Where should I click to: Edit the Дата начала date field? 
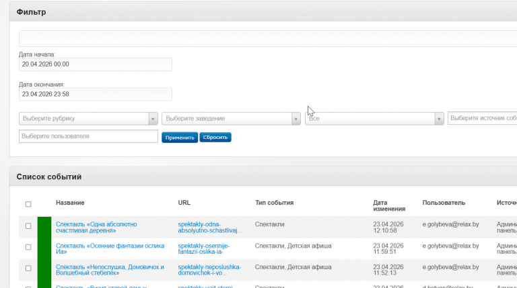96,64
